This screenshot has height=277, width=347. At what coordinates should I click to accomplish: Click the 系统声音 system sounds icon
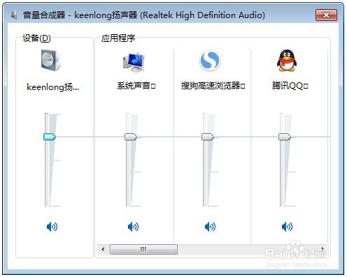[134, 62]
